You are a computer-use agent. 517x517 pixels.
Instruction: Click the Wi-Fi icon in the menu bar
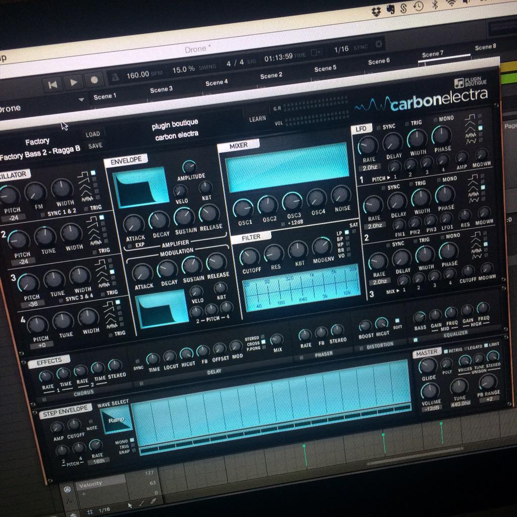[x=451, y=3]
